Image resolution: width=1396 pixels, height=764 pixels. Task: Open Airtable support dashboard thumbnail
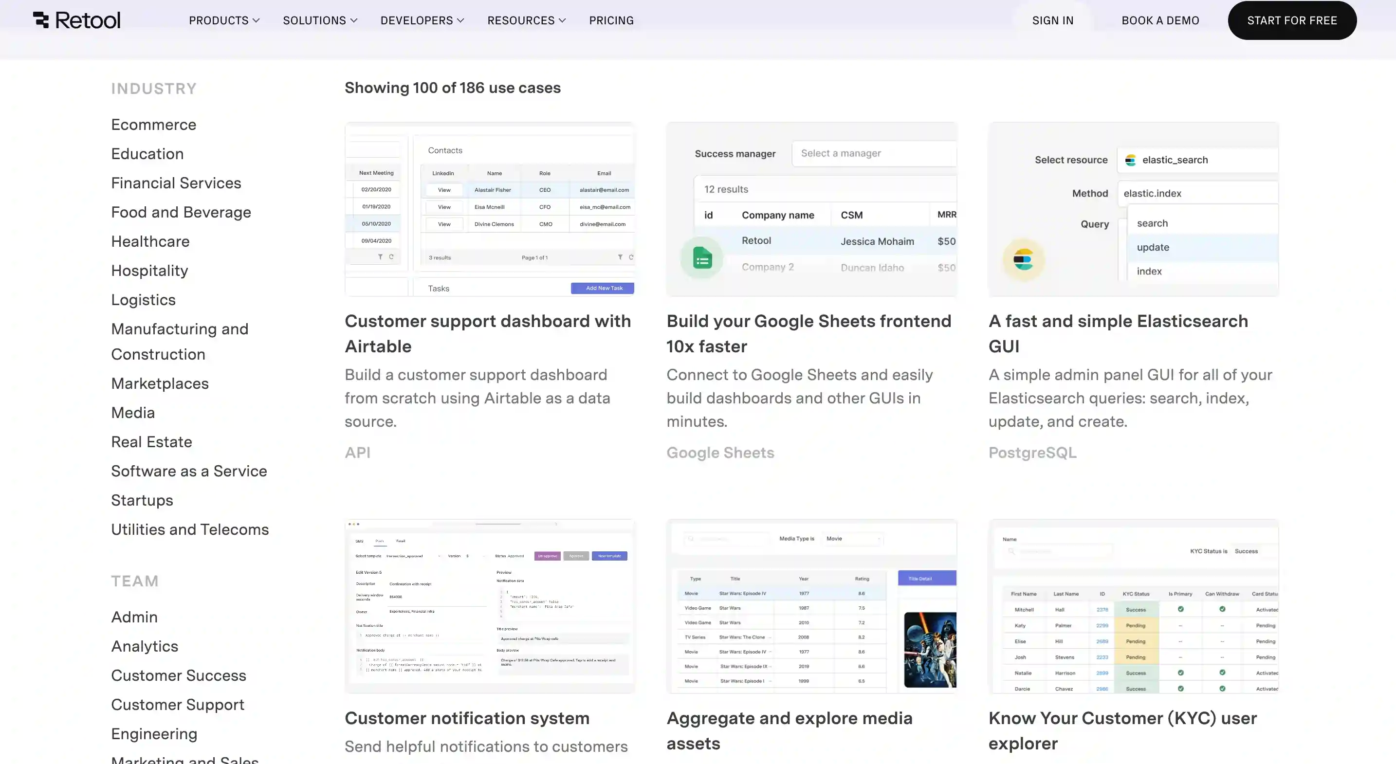tap(490, 209)
